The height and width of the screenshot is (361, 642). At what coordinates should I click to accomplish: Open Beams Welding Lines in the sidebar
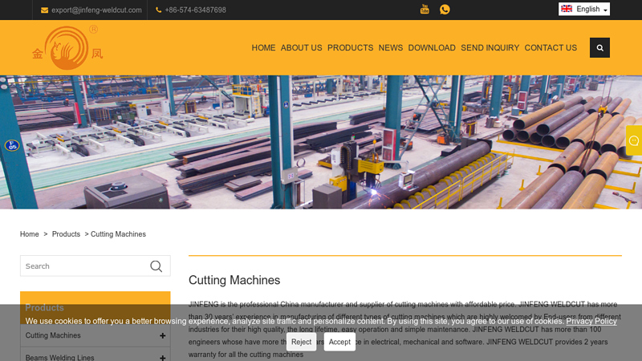click(59, 357)
